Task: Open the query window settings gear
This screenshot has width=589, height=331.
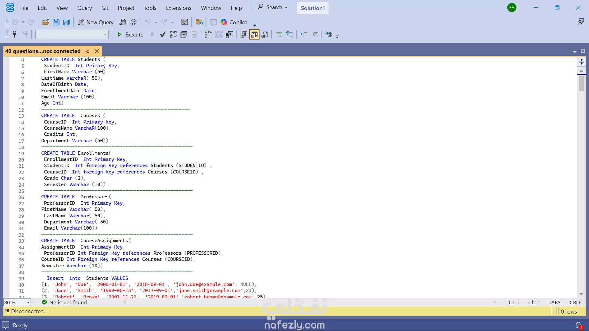Action: 583,51
